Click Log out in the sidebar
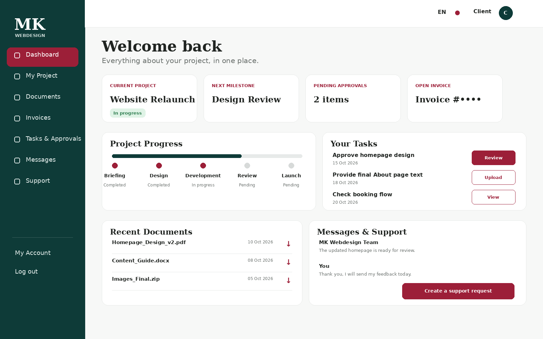Image resolution: width=543 pixels, height=339 pixels. tap(26, 272)
